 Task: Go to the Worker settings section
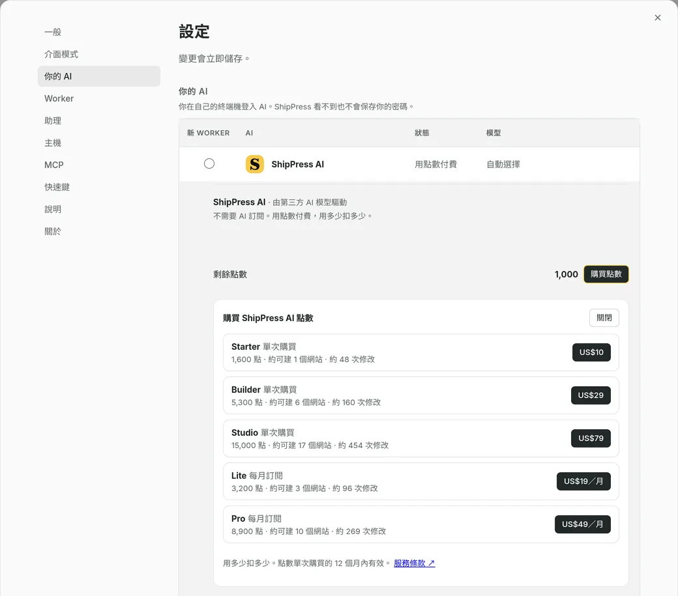98,98
